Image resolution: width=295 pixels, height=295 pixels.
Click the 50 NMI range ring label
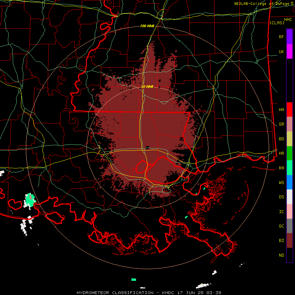pos(147,87)
